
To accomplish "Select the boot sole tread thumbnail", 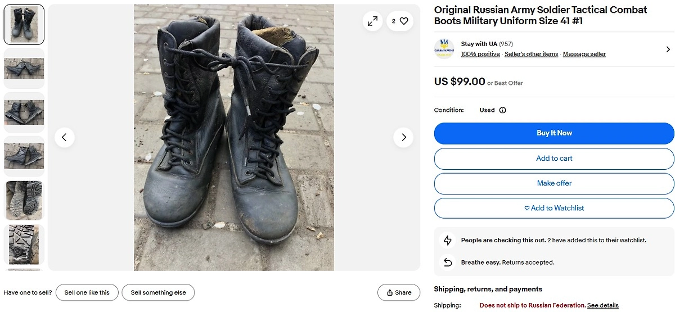I will (x=24, y=245).
